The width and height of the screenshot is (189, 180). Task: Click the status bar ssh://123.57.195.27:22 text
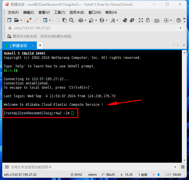20,175
